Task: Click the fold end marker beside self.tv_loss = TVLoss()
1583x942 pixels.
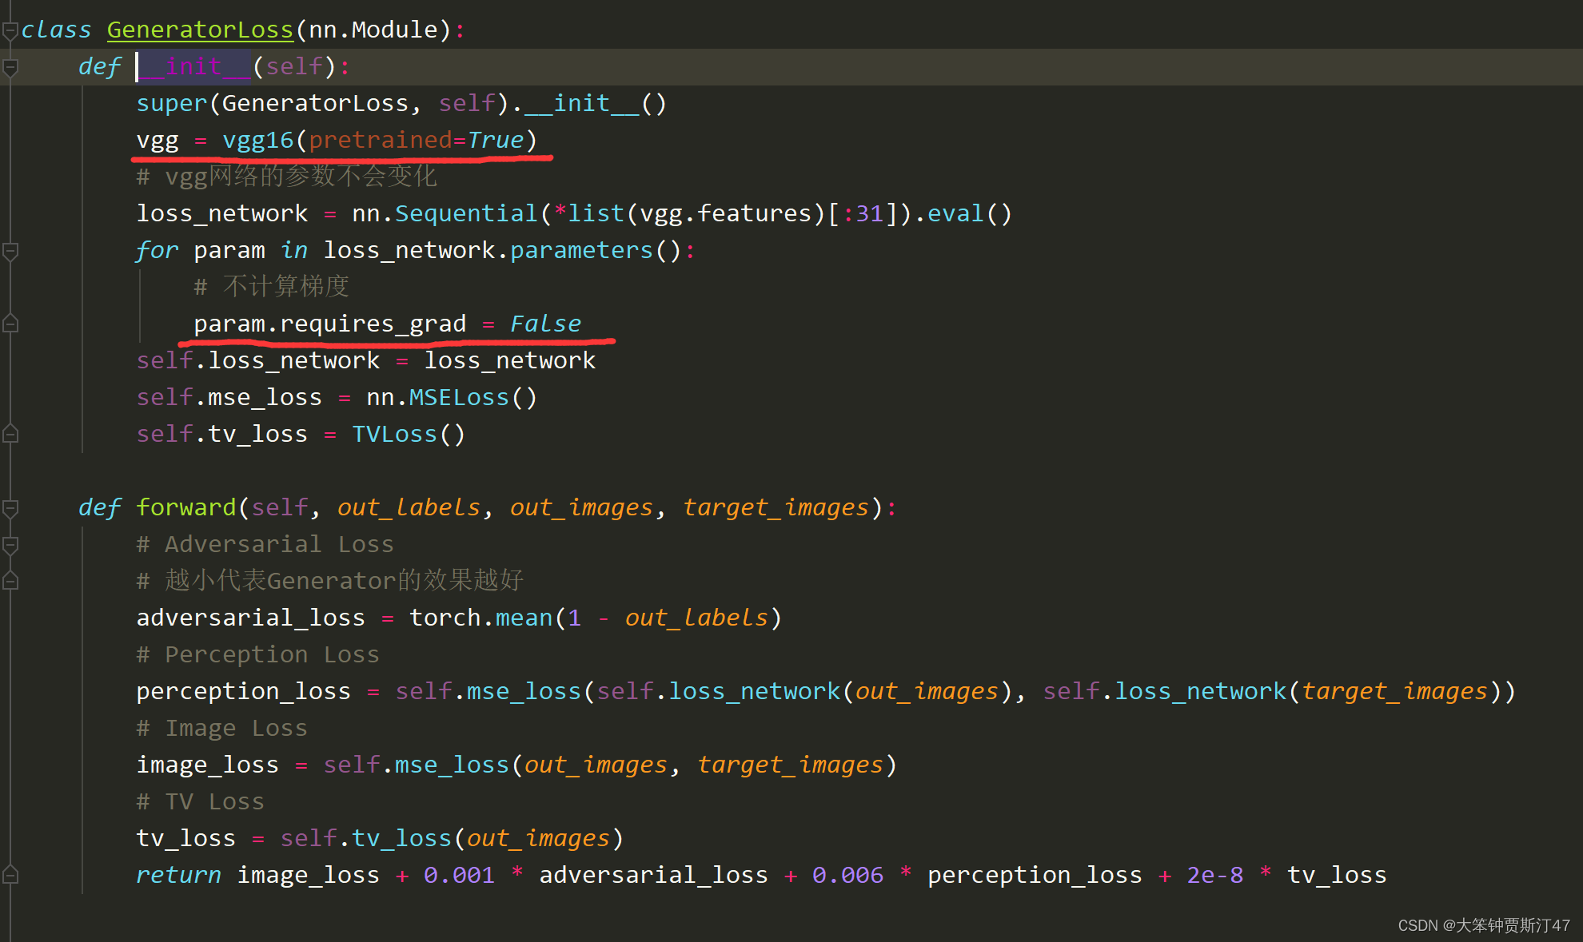Action: (10, 435)
